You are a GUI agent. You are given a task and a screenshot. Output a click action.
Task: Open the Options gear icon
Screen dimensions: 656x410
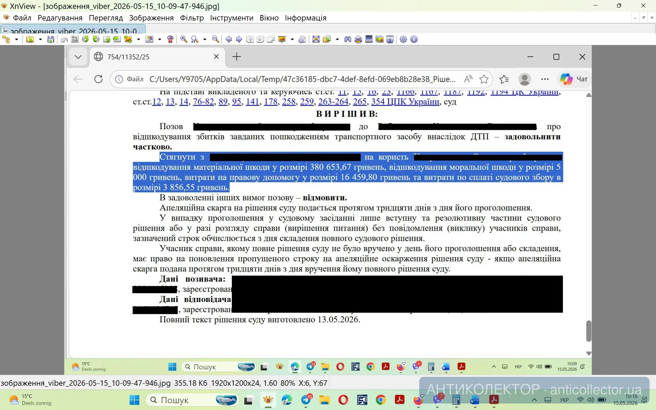[404, 39]
